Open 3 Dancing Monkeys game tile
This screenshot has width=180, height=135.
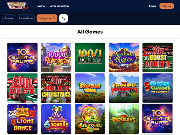click(x=124, y=88)
